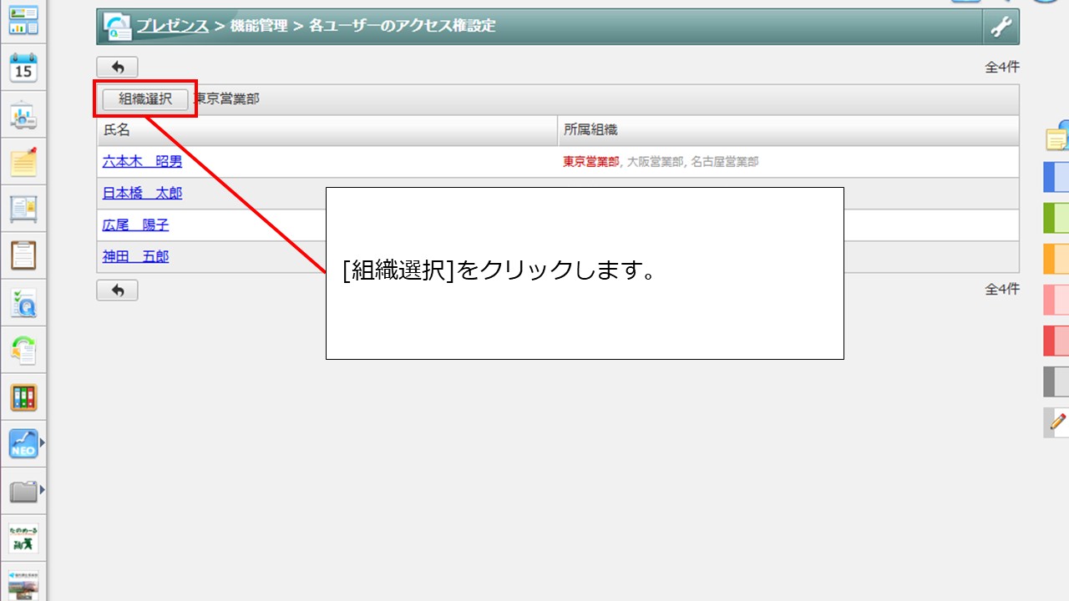Click the 全4件 count below the table
Screen dimensions: 1069x601
[x=1002, y=290]
